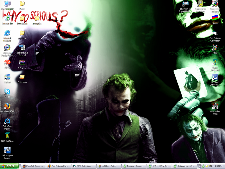This screenshot has height=169, width=225.
Task: Open Shortcut to zsnesw icon
Action: coord(215,4)
